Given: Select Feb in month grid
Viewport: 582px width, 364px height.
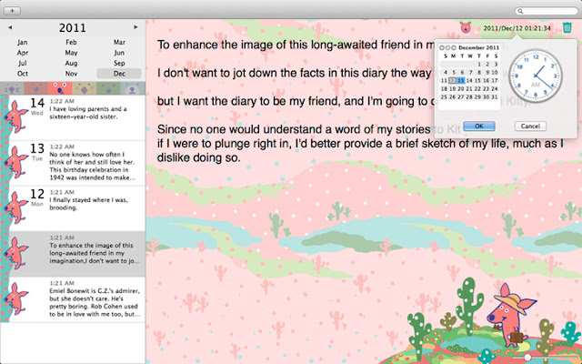Looking at the screenshot, I should pos(71,43).
